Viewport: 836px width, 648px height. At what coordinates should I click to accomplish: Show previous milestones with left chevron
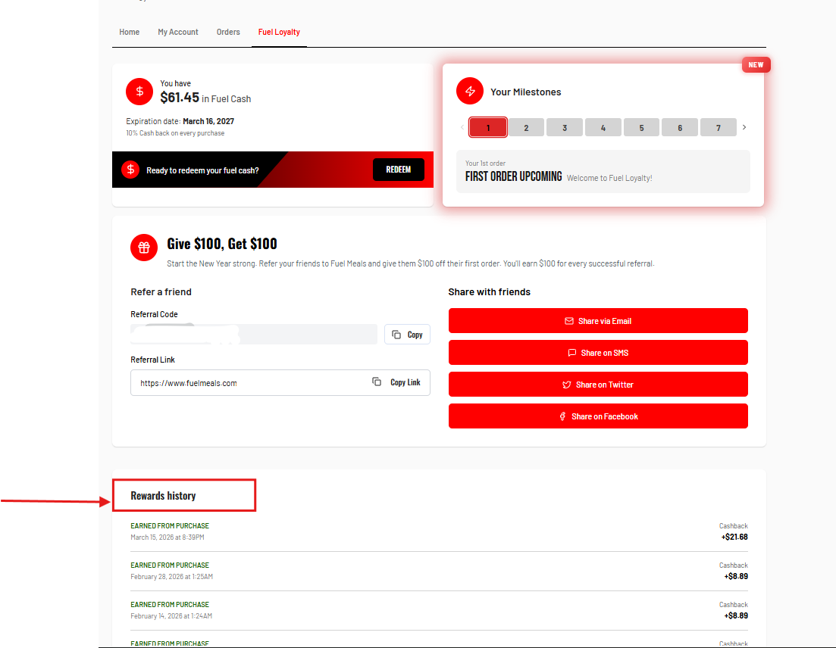pyautogui.click(x=462, y=127)
